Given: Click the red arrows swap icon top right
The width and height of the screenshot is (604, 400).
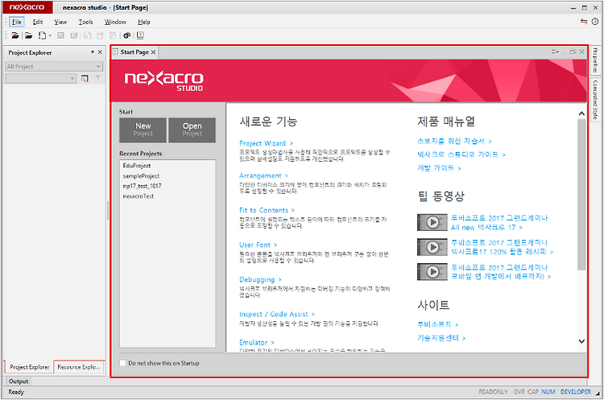Looking at the screenshot, I should click(x=584, y=22).
